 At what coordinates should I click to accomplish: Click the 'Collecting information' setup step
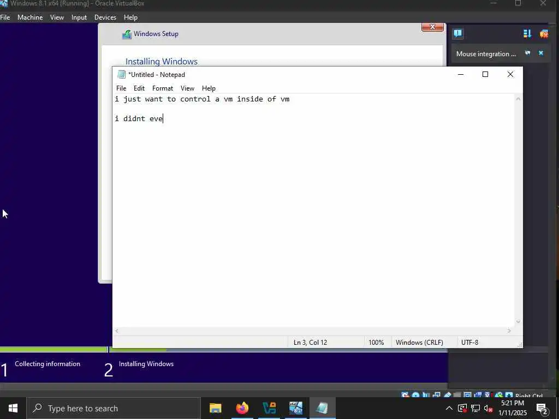tap(47, 364)
